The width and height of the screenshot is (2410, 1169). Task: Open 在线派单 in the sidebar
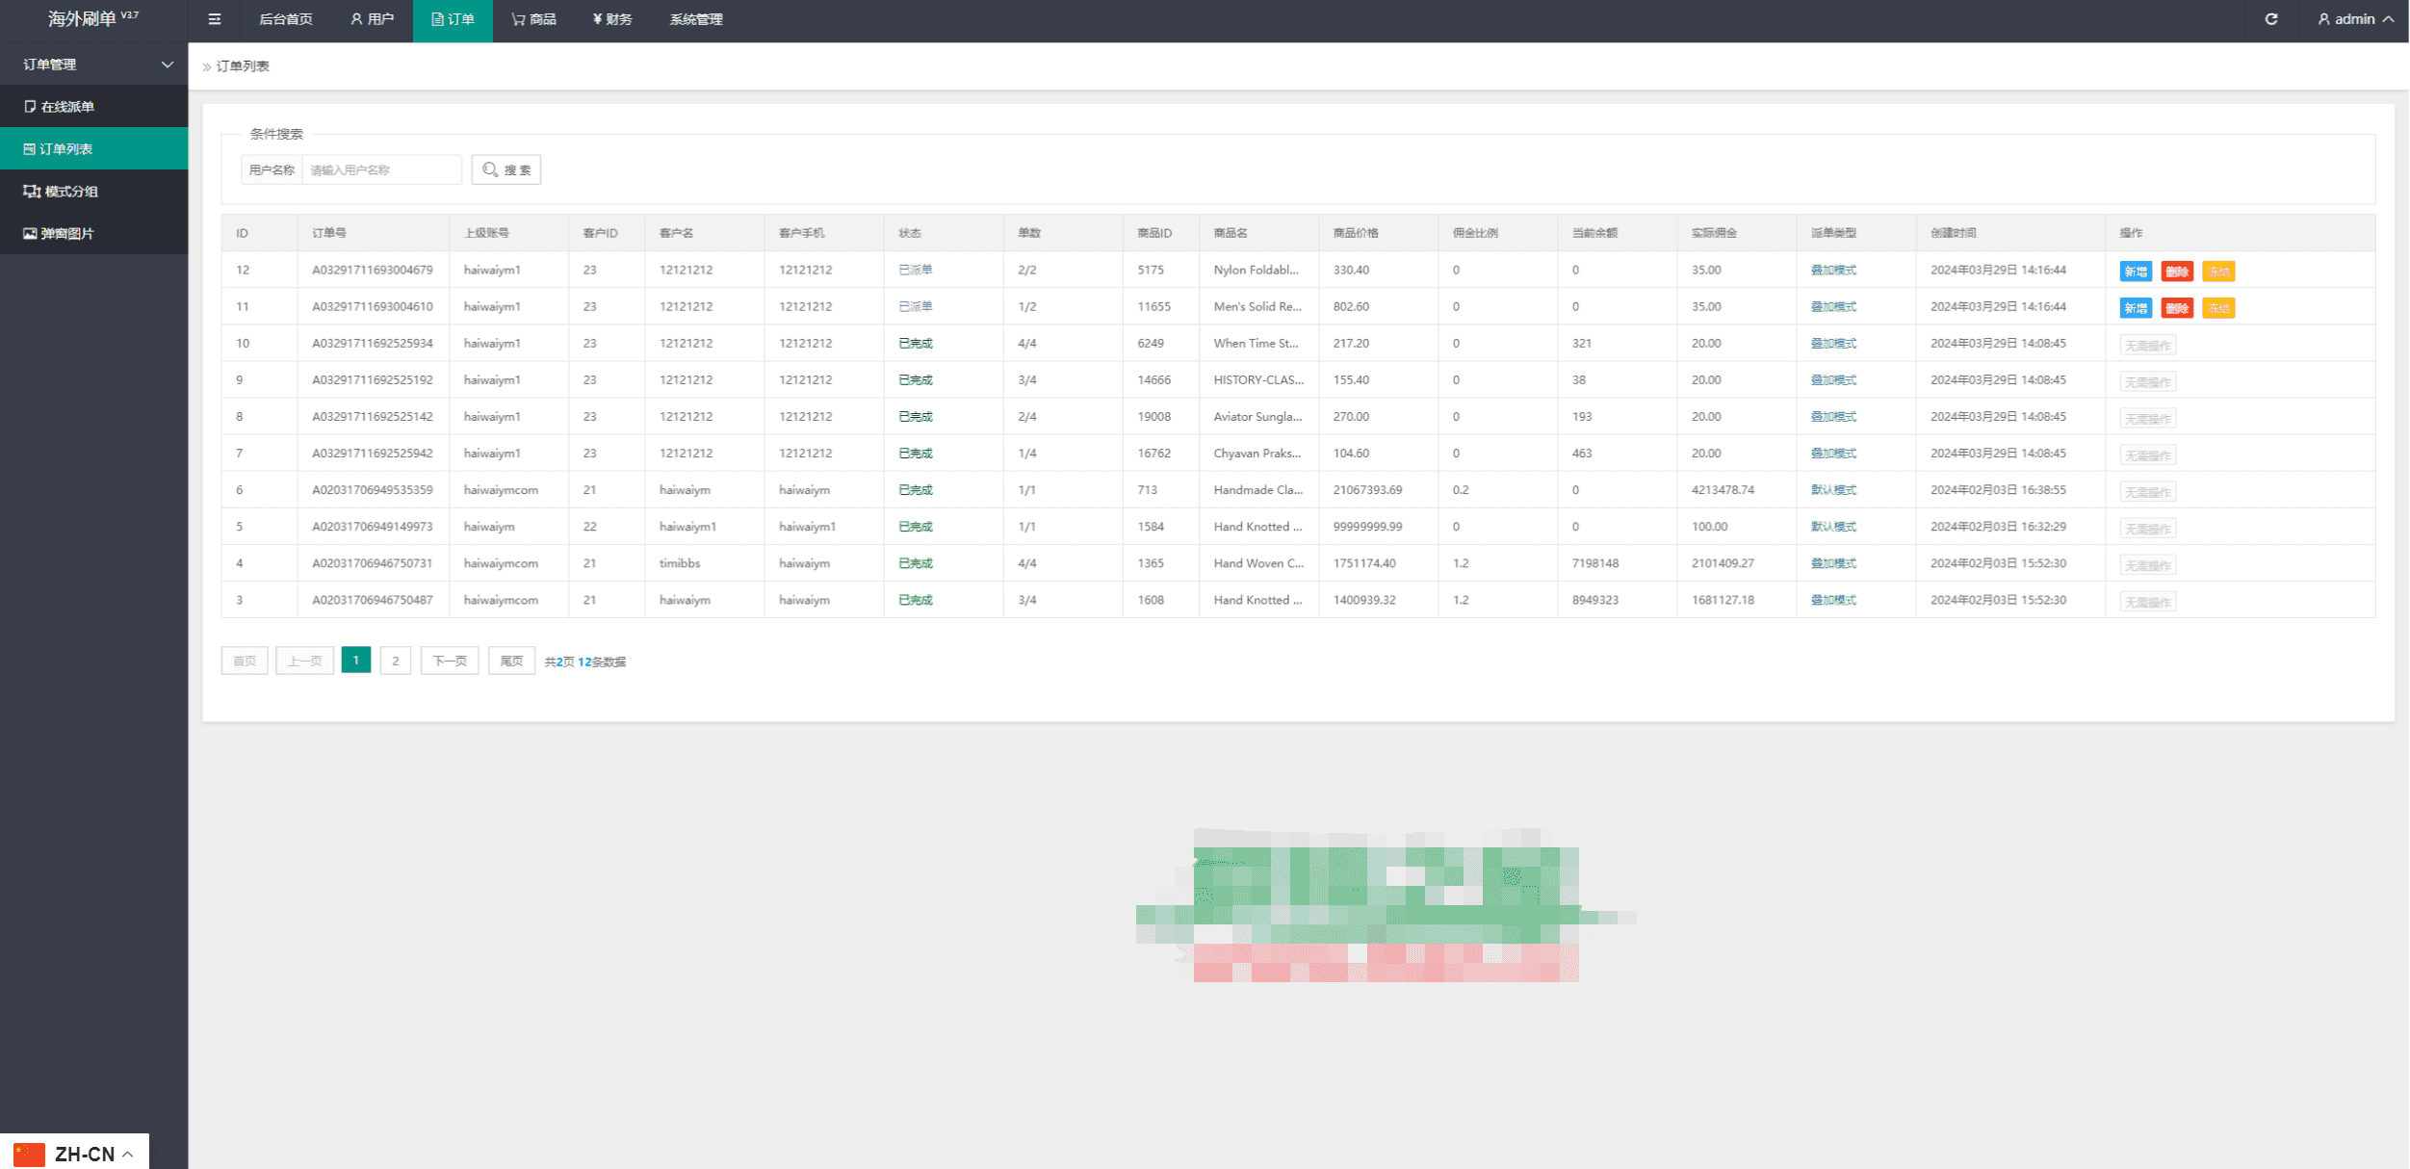(x=67, y=107)
